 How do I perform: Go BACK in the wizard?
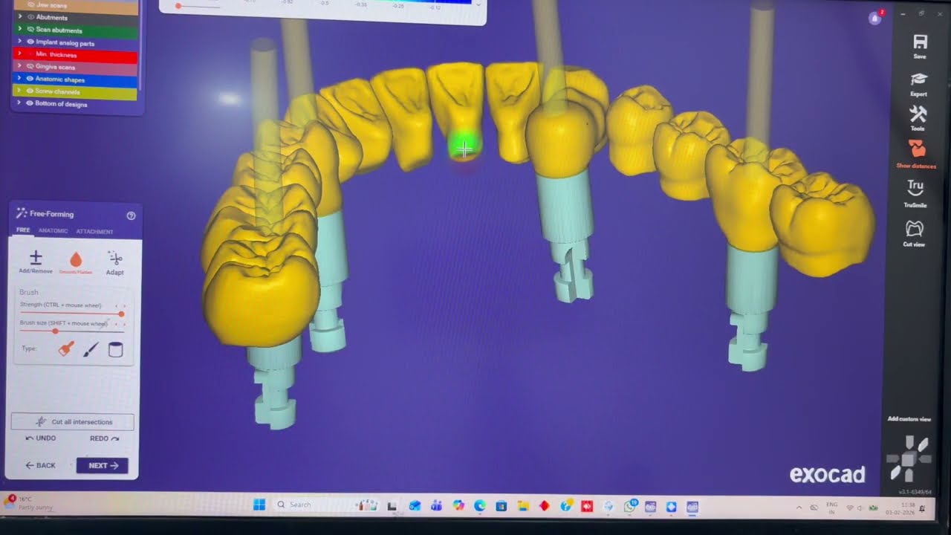click(x=40, y=465)
